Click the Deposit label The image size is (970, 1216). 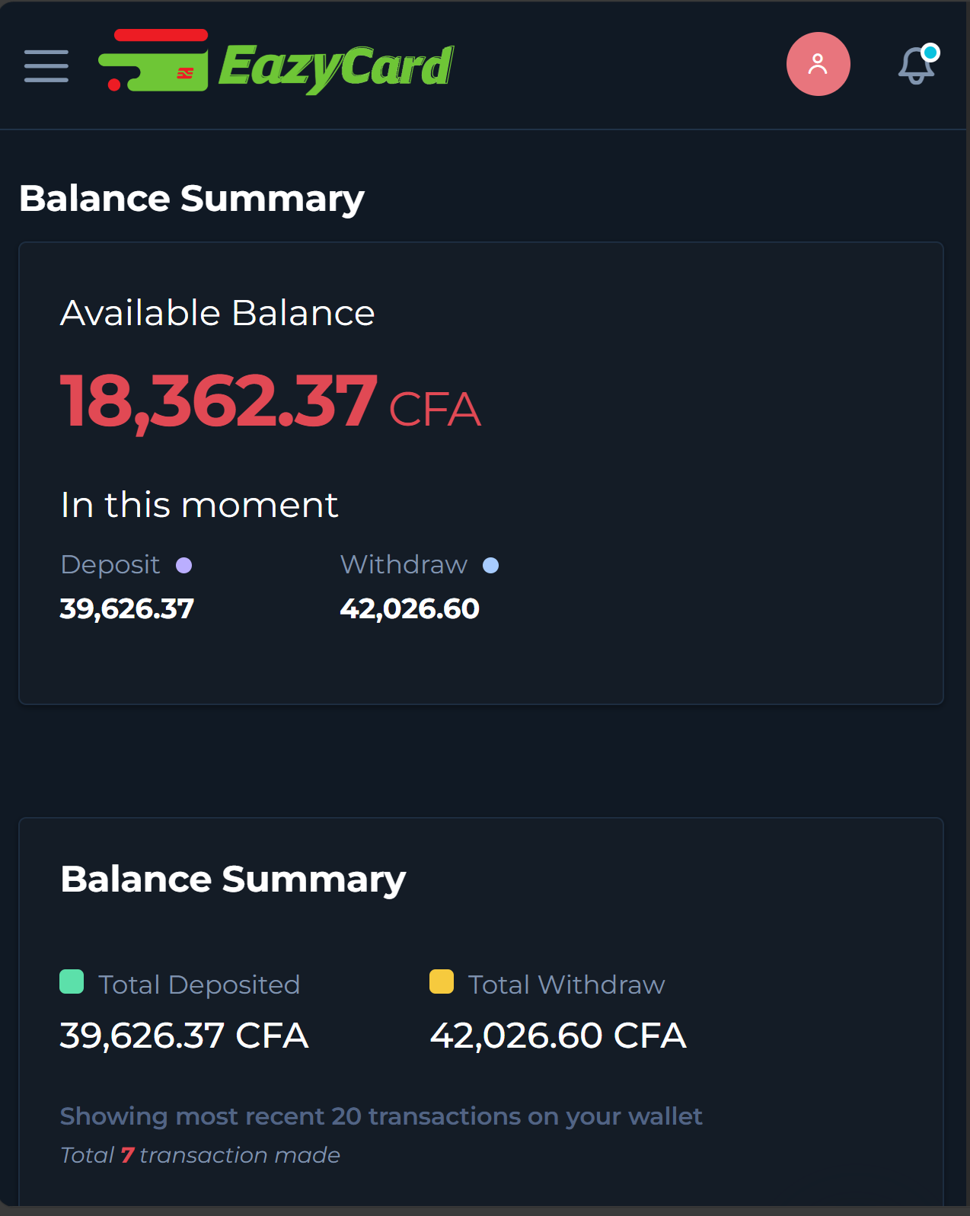(110, 565)
